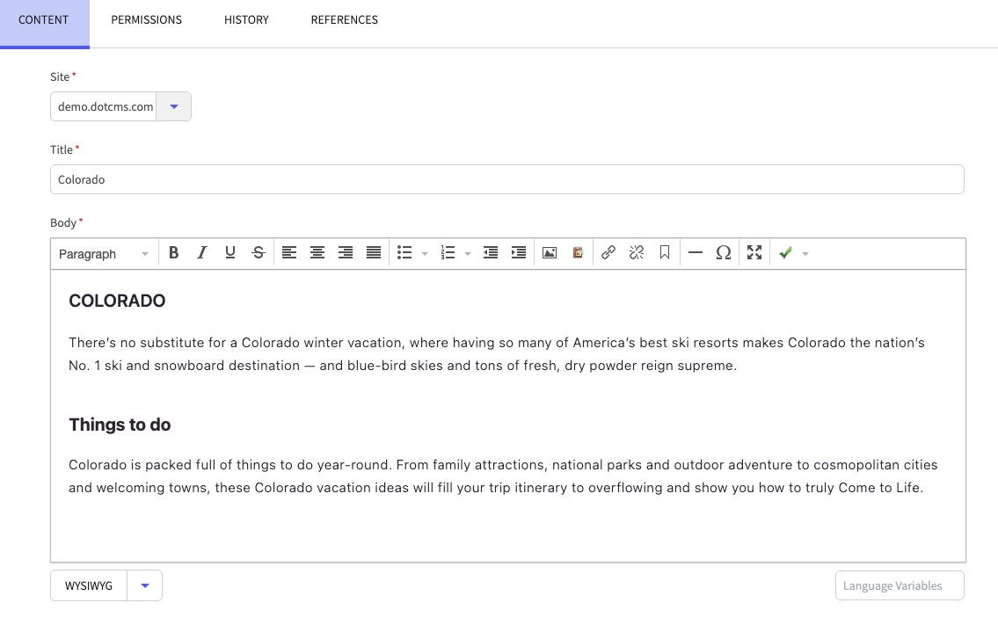Click the Language Variables search field
This screenshot has width=998, height=632.
(x=899, y=585)
